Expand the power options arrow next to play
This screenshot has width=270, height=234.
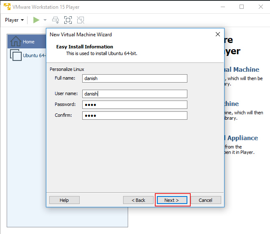click(45, 20)
